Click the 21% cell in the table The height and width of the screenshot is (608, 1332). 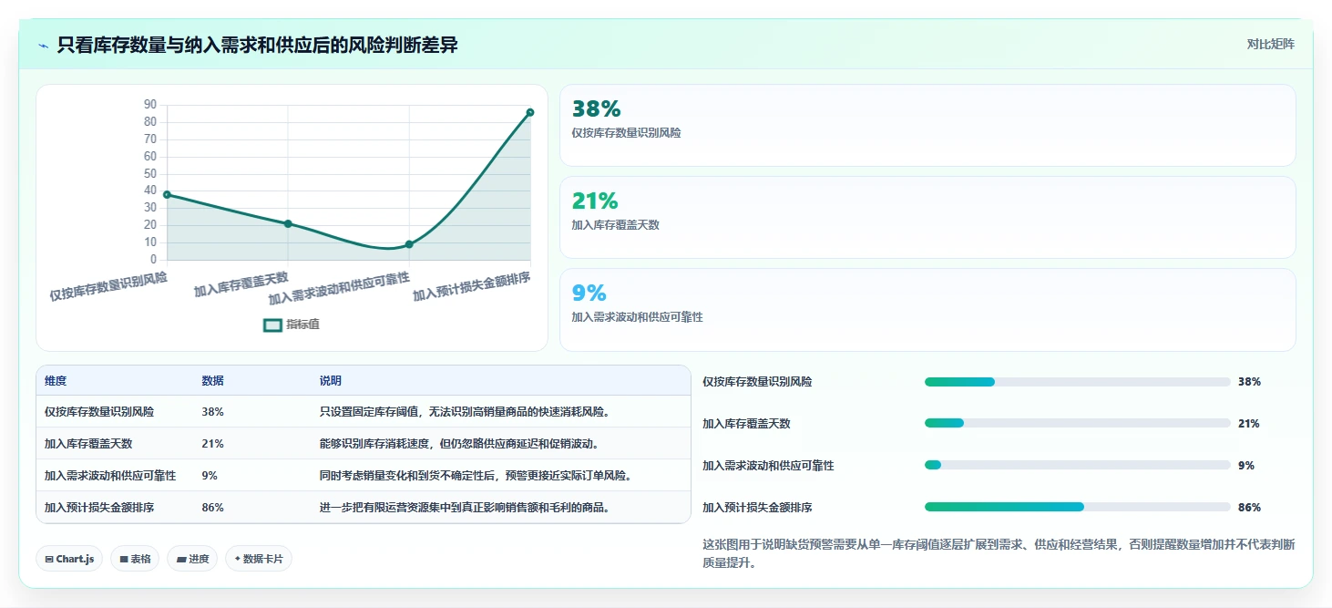[212, 444]
